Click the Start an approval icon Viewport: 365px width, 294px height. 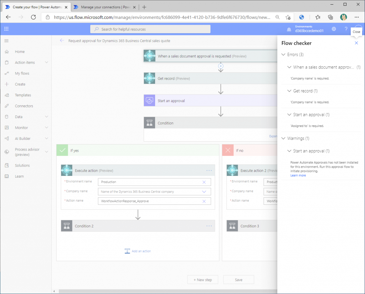149,100
